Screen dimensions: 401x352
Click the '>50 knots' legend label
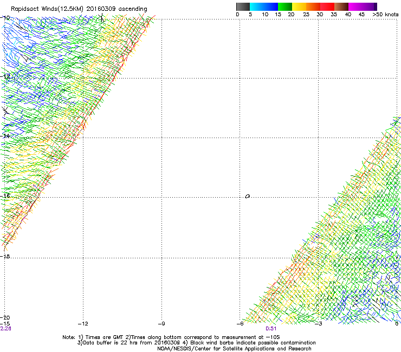pos(385,14)
